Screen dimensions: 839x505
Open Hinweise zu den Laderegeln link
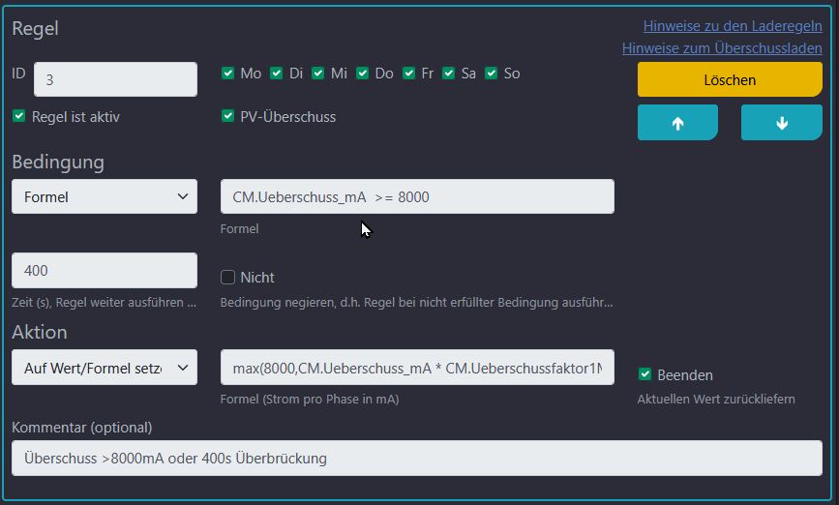(x=733, y=26)
